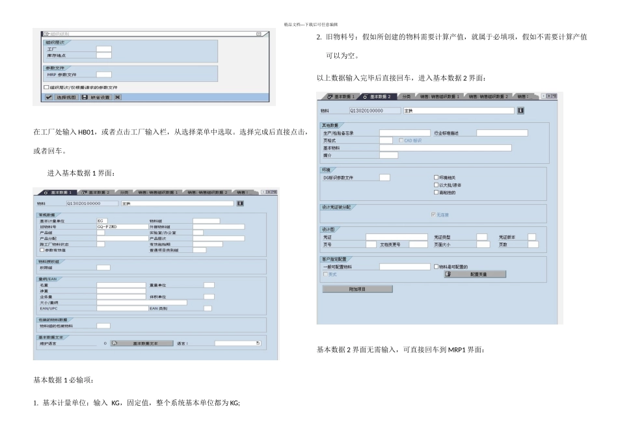618x437 pixels.
Task: Click the 行业标准描述 input field
Action: pyautogui.click(x=502, y=133)
